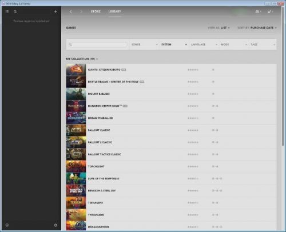Switch to the Store tab
Screen dimensions: 286x232
click(96, 11)
